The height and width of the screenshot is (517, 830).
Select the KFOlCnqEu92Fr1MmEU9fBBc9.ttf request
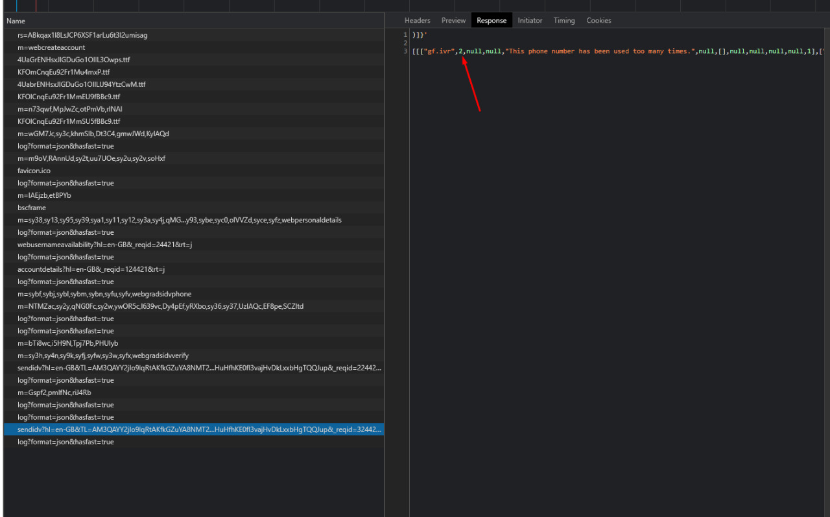pos(193,97)
